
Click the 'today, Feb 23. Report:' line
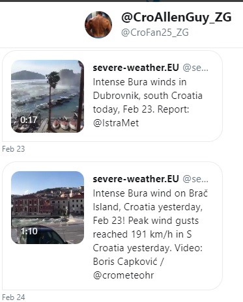[x=141, y=109]
